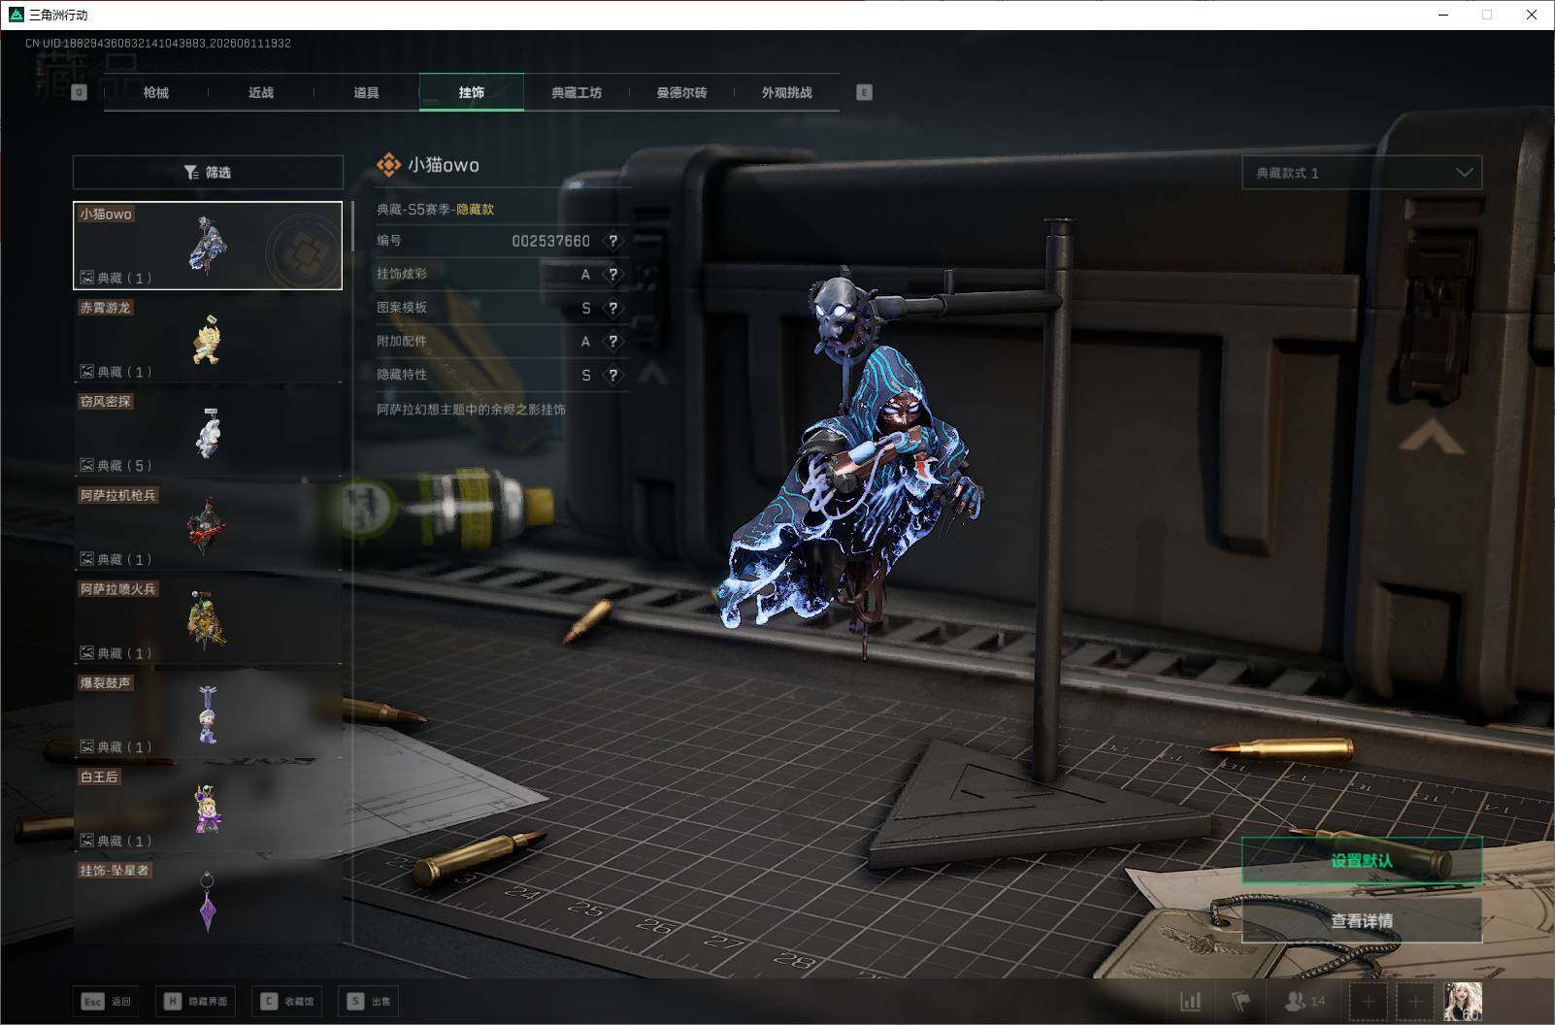
Task: Click the serial number 002537660
Action: (x=550, y=241)
